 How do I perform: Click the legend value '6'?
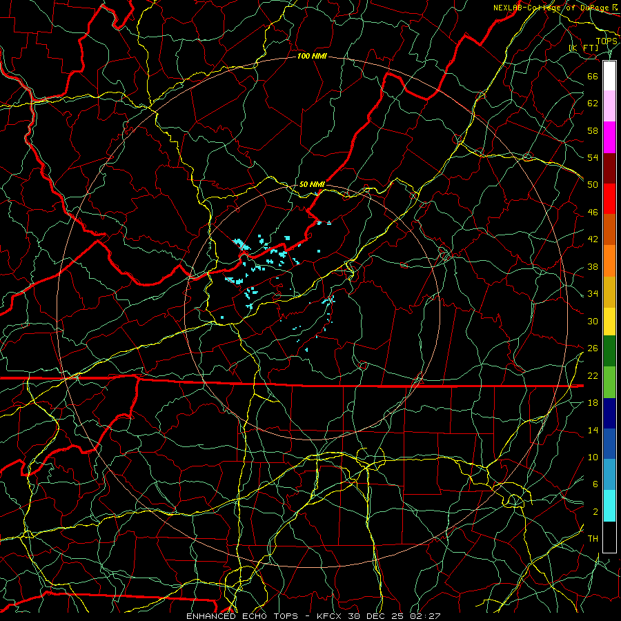tap(595, 484)
